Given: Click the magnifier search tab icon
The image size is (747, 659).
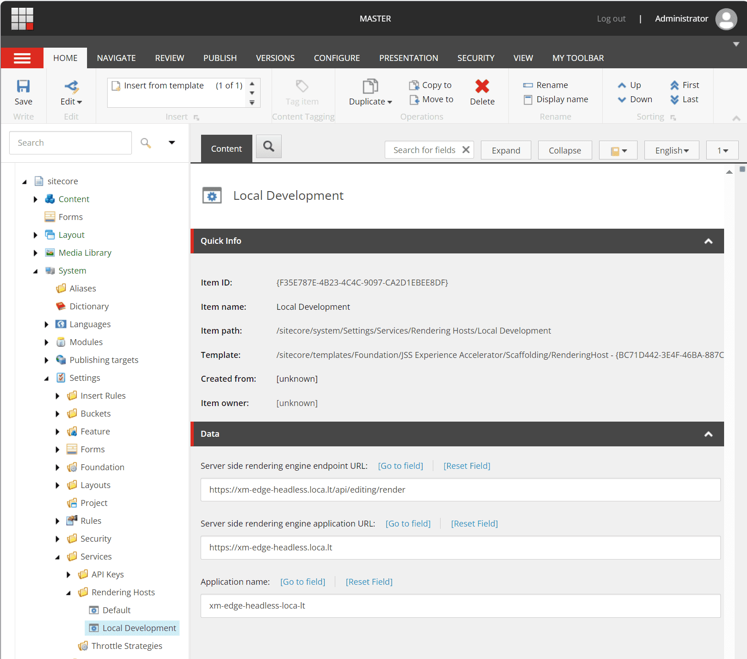Looking at the screenshot, I should pyautogui.click(x=269, y=147).
